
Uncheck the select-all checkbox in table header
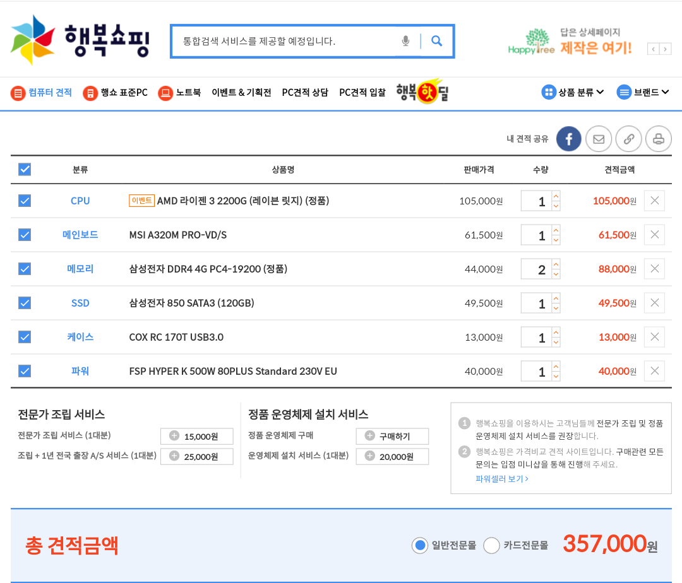[25, 169]
